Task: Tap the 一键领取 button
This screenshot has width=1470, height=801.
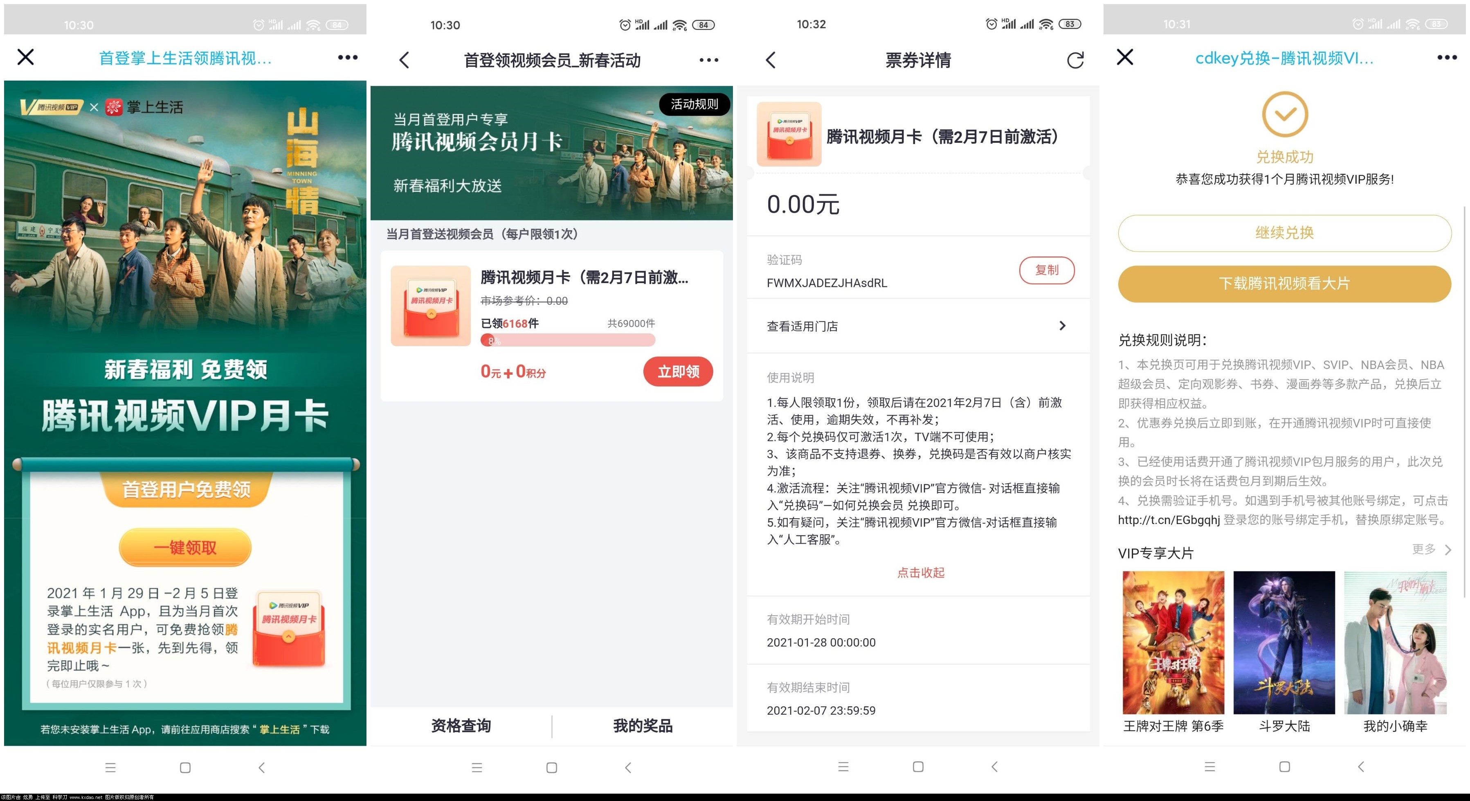Action: pos(185,547)
